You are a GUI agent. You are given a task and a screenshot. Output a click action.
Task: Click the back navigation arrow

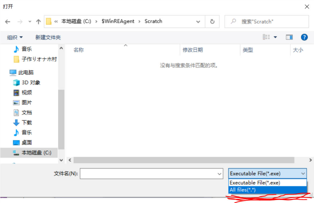click(x=7, y=22)
